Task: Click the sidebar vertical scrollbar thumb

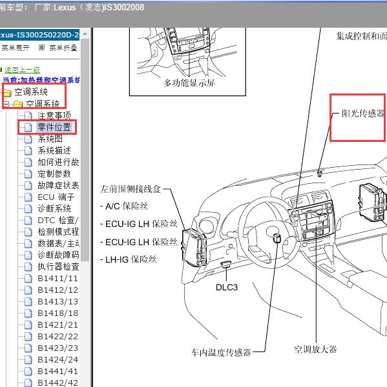Action: pos(85,150)
